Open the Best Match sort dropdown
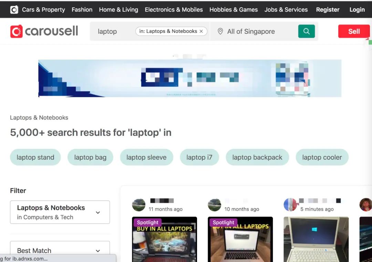Image resolution: width=372 pixels, height=262 pixels. pos(60,251)
